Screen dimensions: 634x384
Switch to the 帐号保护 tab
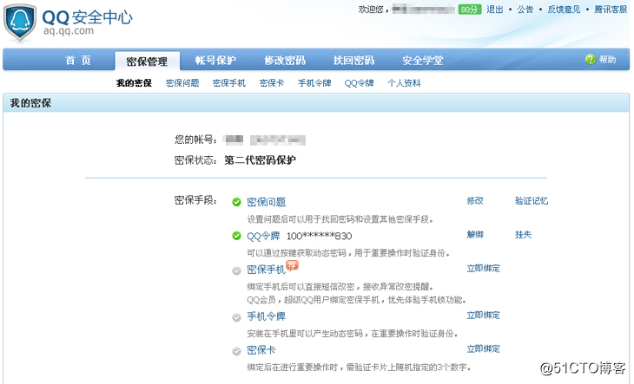(215, 61)
